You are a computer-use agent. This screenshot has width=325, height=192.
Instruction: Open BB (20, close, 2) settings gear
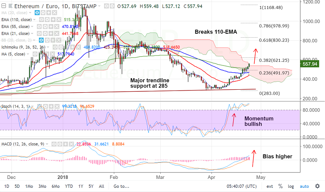click(47, 40)
